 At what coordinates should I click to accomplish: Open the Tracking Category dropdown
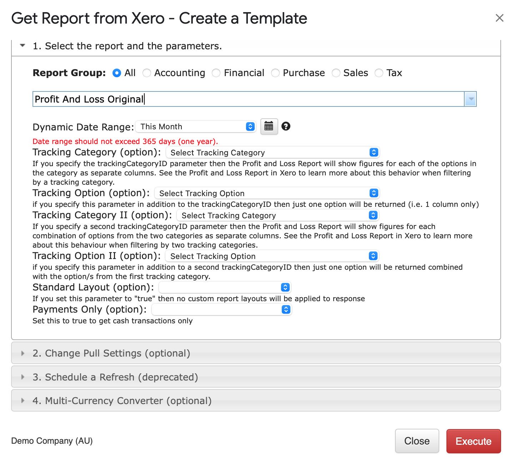(x=272, y=153)
